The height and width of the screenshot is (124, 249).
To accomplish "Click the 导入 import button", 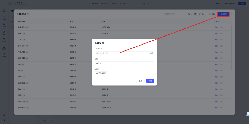I will click(x=202, y=14).
